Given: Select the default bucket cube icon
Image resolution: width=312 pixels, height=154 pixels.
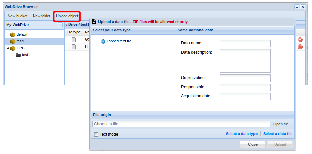Looking at the screenshot, I should point(13,35).
